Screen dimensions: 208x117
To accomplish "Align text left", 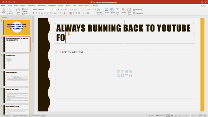I will [71, 13].
